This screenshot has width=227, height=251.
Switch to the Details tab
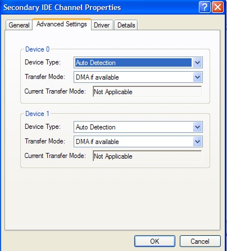[x=126, y=25]
